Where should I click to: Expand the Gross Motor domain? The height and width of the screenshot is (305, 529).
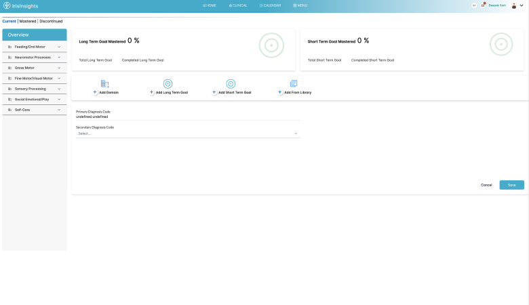coord(35,68)
